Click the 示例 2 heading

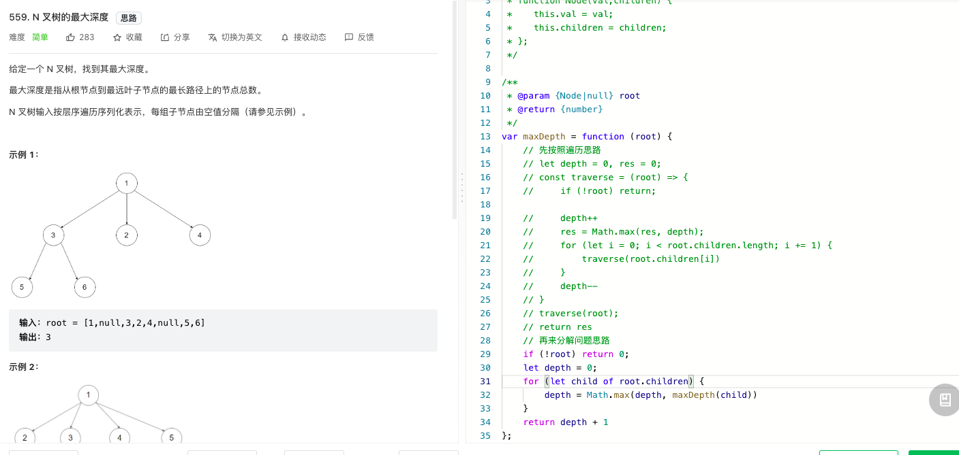click(24, 367)
